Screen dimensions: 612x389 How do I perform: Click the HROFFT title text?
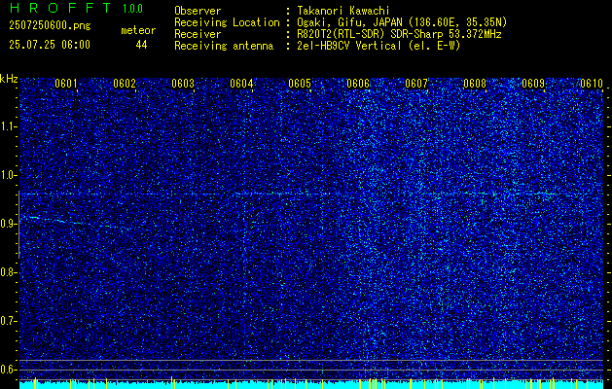59,8
